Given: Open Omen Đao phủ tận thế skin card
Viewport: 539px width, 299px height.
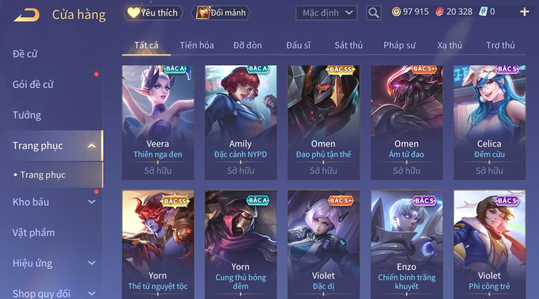Looking at the screenshot, I should click(324, 123).
